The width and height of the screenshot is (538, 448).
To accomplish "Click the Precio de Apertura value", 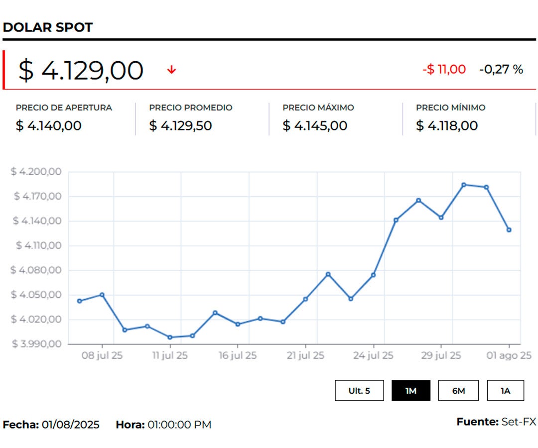I will pos(48,125).
